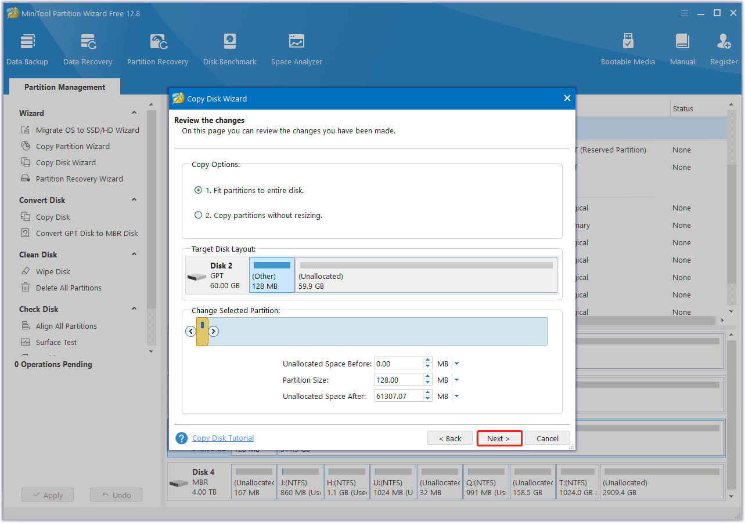Click left arrow handle on partition slider
This screenshot has width=745, height=523.
(x=191, y=332)
